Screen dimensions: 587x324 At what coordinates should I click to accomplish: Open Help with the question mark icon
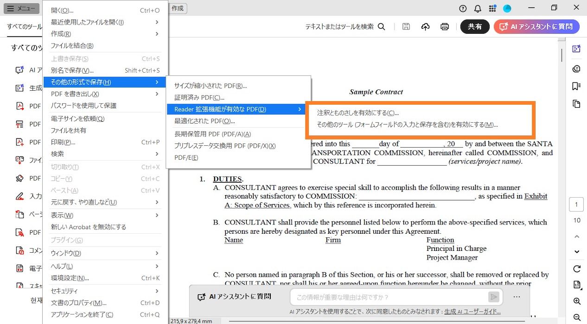(462, 8)
